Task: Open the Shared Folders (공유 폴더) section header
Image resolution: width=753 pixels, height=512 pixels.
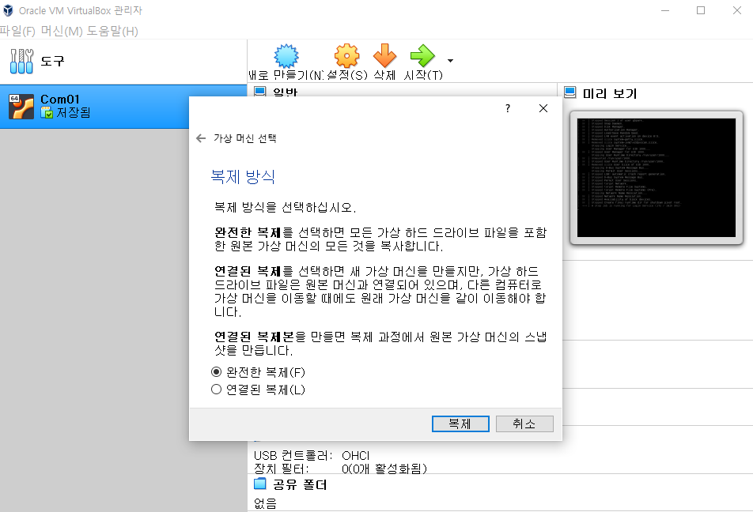Action: [x=300, y=484]
